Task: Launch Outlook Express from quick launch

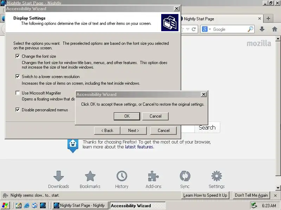Action: click(x=35, y=205)
